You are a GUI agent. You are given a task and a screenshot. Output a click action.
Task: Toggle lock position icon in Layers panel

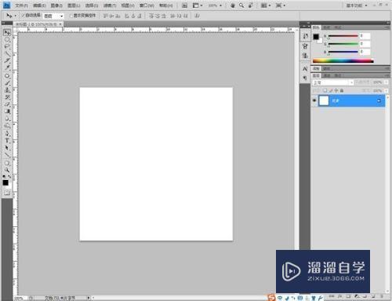336,90
